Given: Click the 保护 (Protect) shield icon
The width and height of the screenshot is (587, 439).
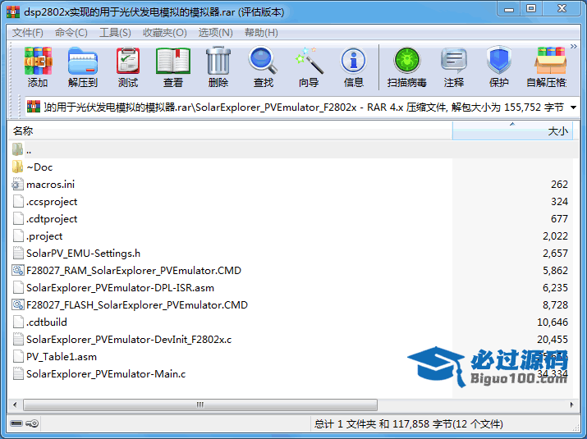Looking at the screenshot, I should pyautogui.click(x=498, y=66).
